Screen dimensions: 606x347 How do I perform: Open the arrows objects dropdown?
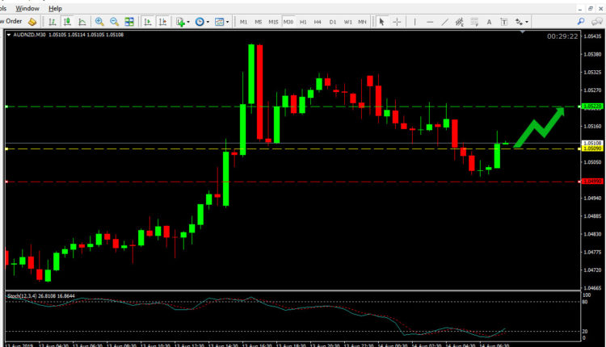521,22
